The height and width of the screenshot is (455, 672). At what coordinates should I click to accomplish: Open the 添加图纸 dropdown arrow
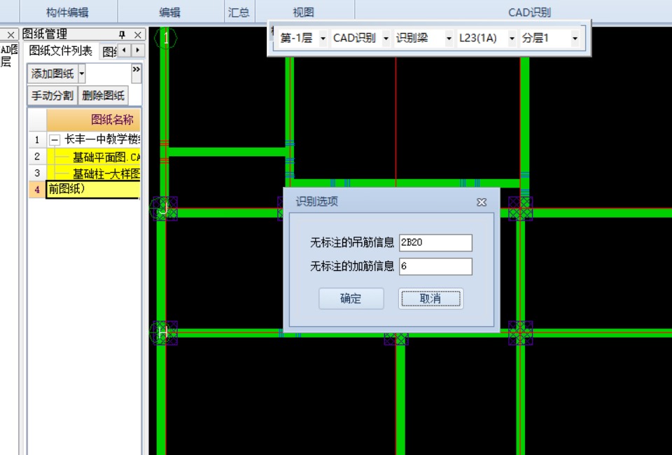82,73
